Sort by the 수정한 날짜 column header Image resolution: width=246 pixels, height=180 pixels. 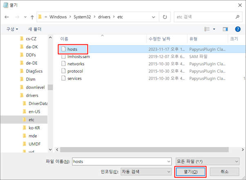click(159, 39)
